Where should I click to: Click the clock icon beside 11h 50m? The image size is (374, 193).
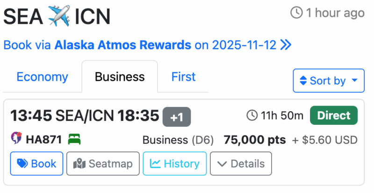coord(252,115)
